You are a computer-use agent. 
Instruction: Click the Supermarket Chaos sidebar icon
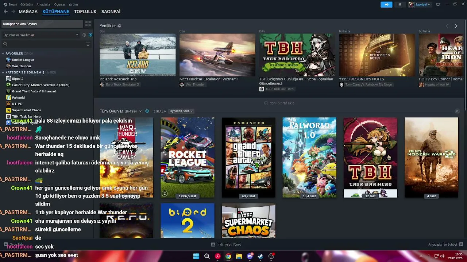point(8,110)
